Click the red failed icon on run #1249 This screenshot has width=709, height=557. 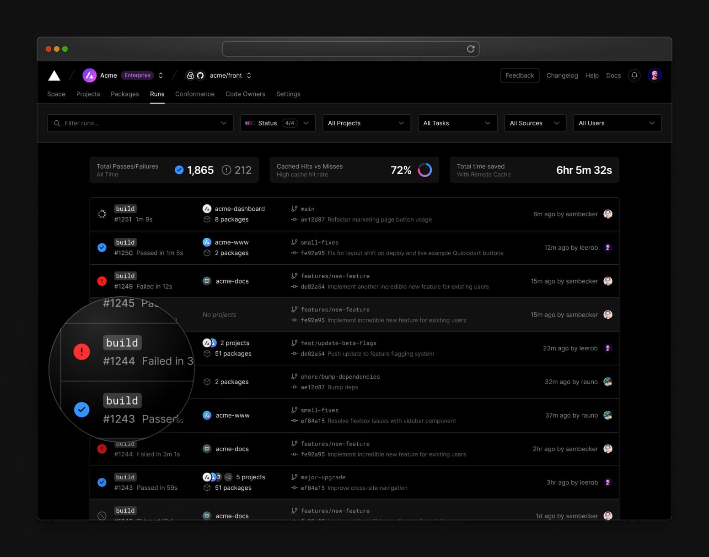(x=102, y=281)
